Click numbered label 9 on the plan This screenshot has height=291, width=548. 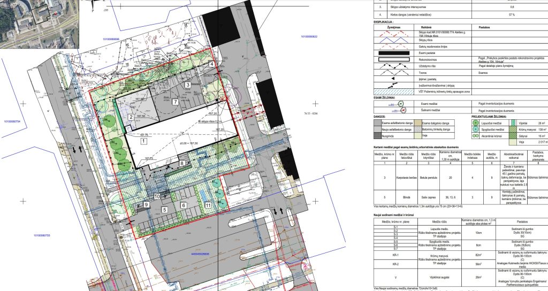point(147,205)
